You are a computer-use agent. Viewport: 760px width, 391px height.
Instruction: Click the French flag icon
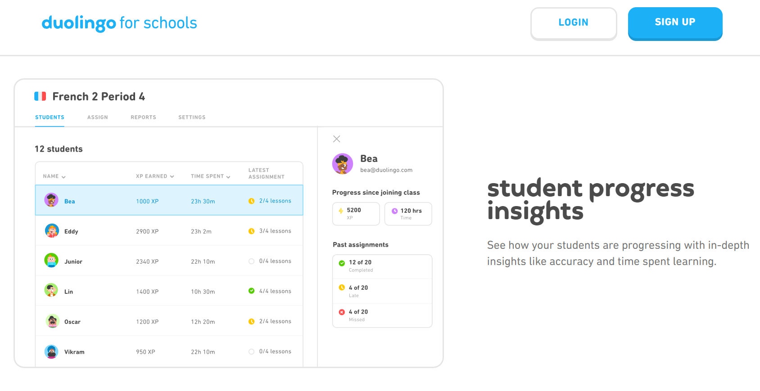[x=40, y=96]
